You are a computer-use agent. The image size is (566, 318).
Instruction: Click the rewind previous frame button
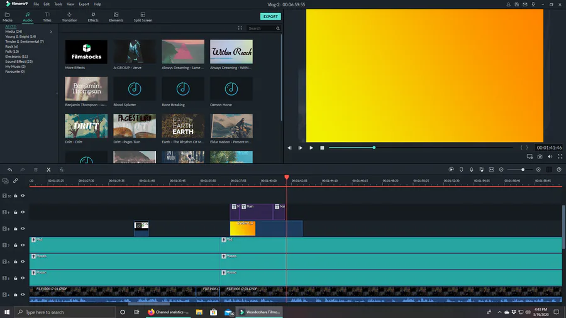[x=289, y=148]
